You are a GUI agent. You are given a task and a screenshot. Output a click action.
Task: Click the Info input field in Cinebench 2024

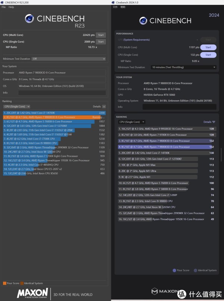pos(180,107)
